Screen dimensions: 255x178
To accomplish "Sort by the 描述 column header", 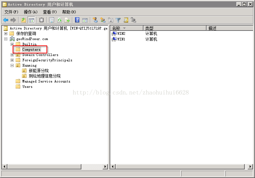I will pyautogui.click(x=230, y=28).
